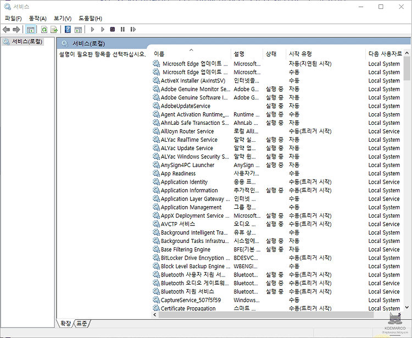Select the App Readiness gear icon
This screenshot has height=338, width=412.
pos(157,173)
